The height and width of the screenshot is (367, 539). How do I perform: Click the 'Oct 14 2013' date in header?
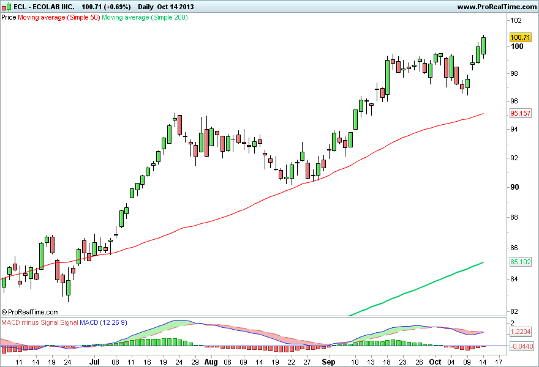tap(175, 7)
